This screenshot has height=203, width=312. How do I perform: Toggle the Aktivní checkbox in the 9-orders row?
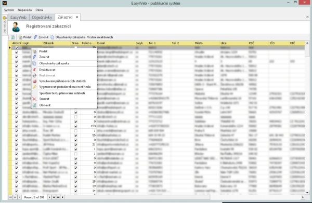(17, 163)
